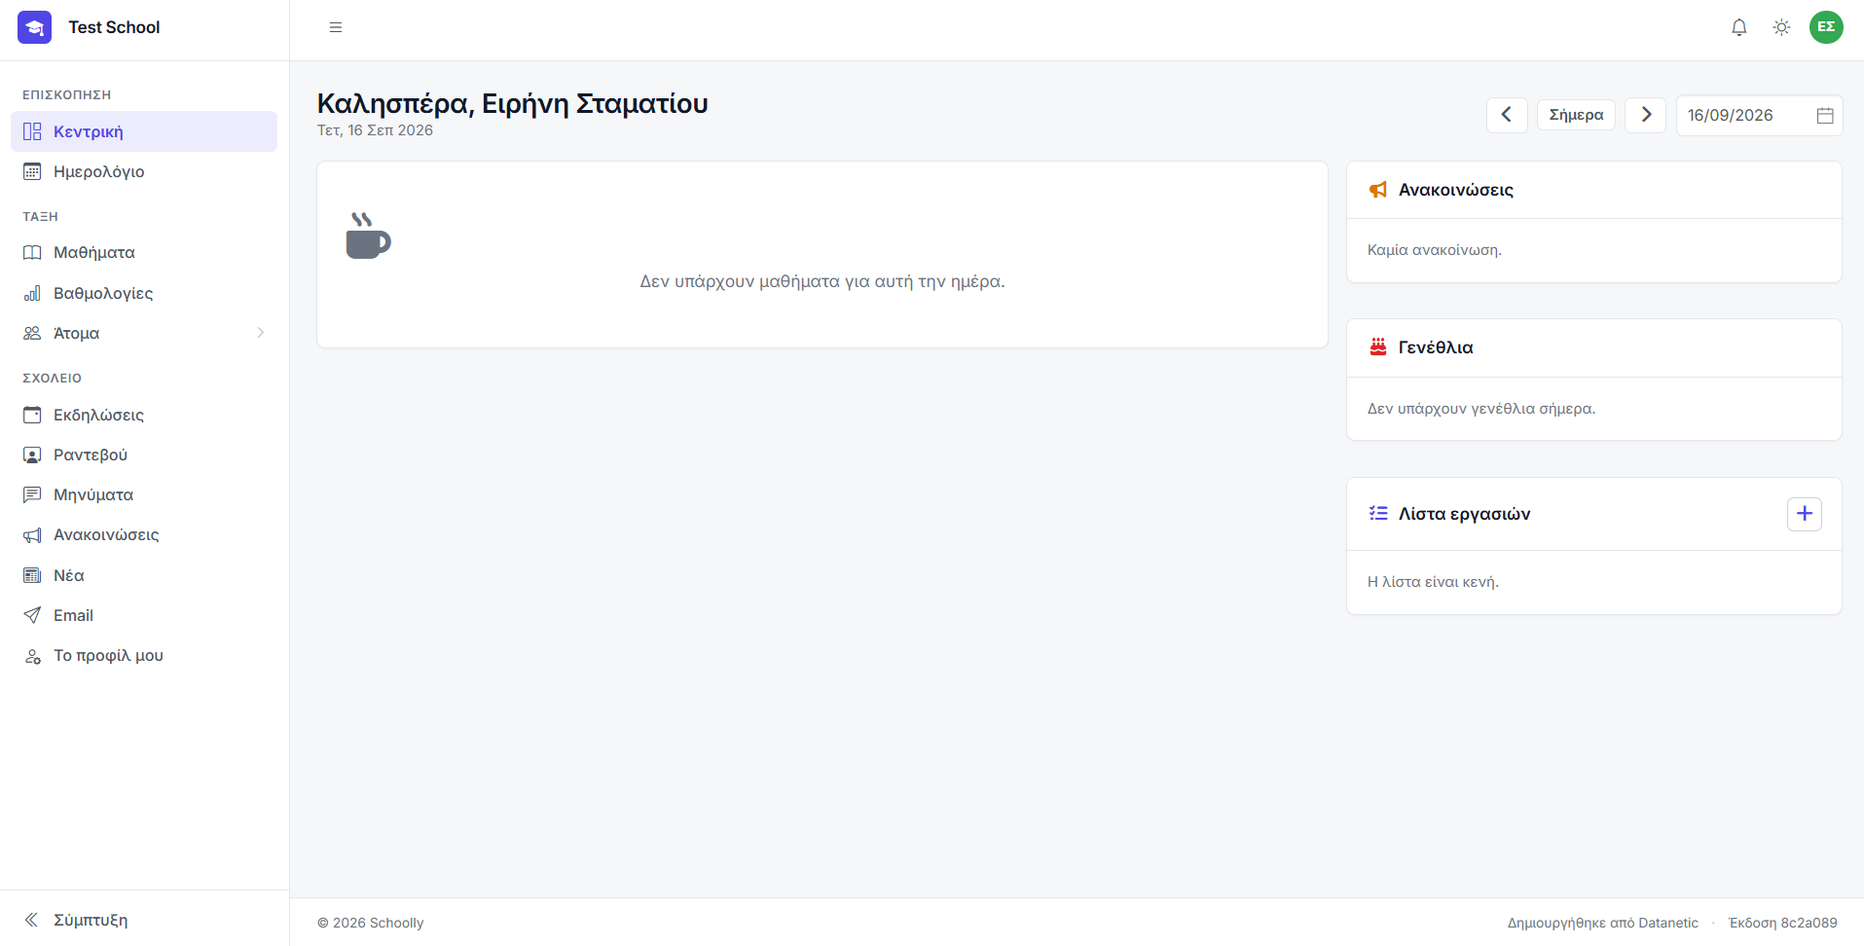Click the Test School title text
The image size is (1864, 946).
(x=114, y=27)
